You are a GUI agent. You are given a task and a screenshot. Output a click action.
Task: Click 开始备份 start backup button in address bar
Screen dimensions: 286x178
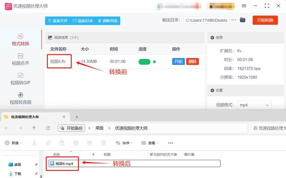tap(71, 128)
